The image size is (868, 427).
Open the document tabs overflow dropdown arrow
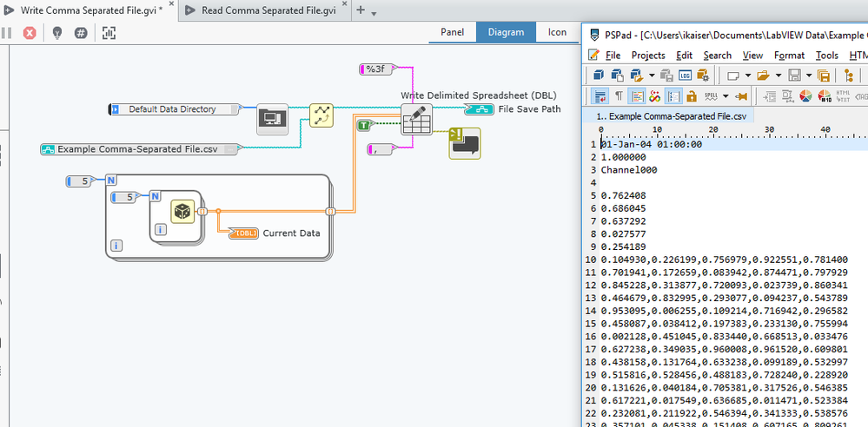pyautogui.click(x=374, y=13)
